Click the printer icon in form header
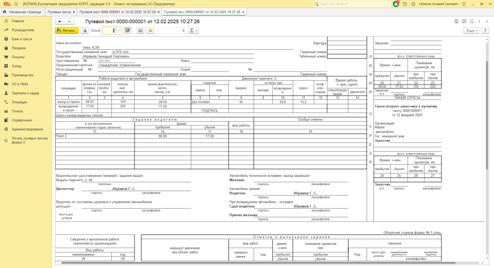 464,22
